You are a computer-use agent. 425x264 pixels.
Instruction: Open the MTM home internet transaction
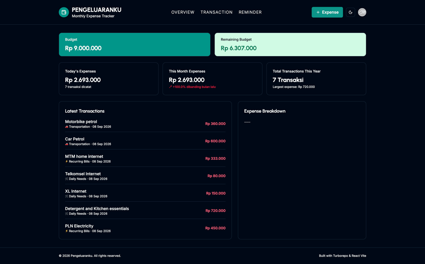coord(145,159)
